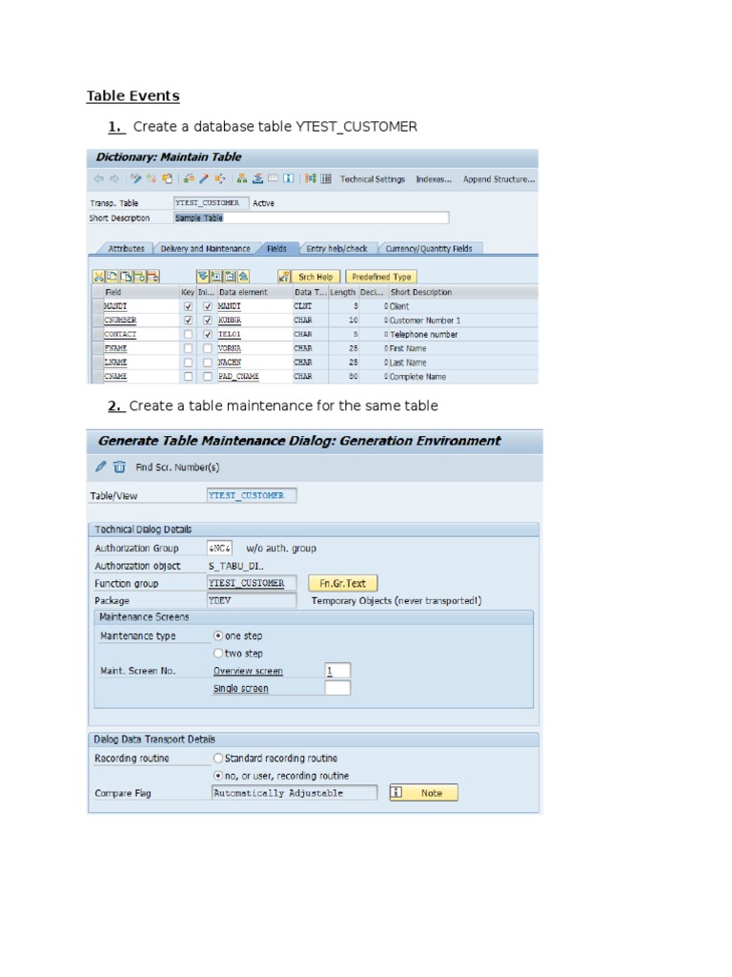Click the Change pencil icon in Generation Environment
This screenshot has width=732, height=977.
pyautogui.click(x=101, y=466)
